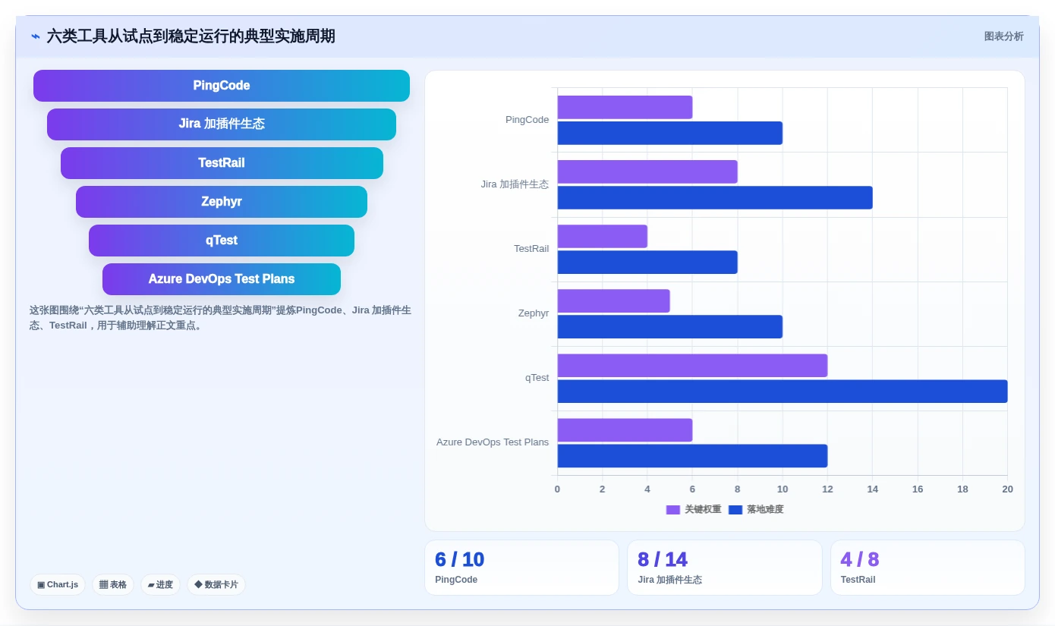
Task: Click the PingCode axis label in chart
Action: click(527, 120)
